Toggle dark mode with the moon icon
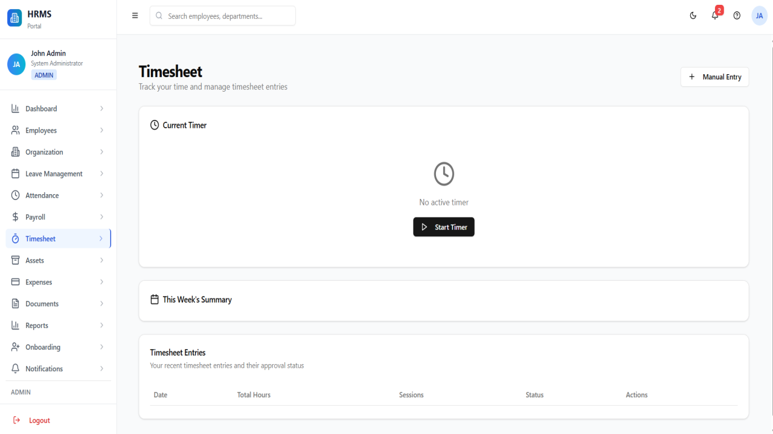Screen dimensions: 773x434 coord(693,16)
